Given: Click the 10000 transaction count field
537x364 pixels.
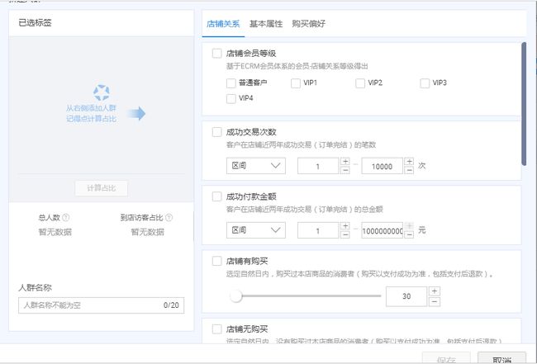Looking at the screenshot, I should pyautogui.click(x=382, y=166).
